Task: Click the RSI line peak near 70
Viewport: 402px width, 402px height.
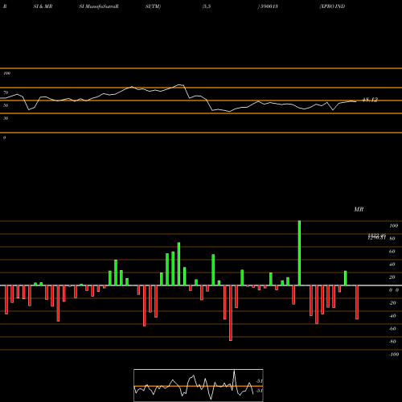Action: point(180,85)
